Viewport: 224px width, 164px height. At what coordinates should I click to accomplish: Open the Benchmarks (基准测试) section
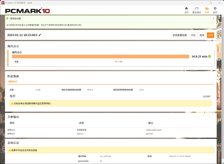pos(197,10)
